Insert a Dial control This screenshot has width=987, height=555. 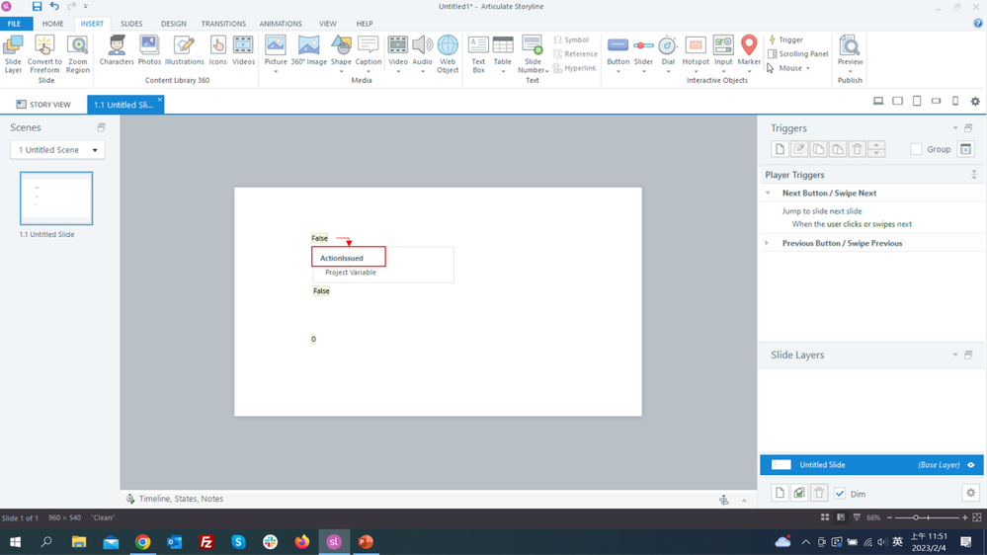pos(668,53)
